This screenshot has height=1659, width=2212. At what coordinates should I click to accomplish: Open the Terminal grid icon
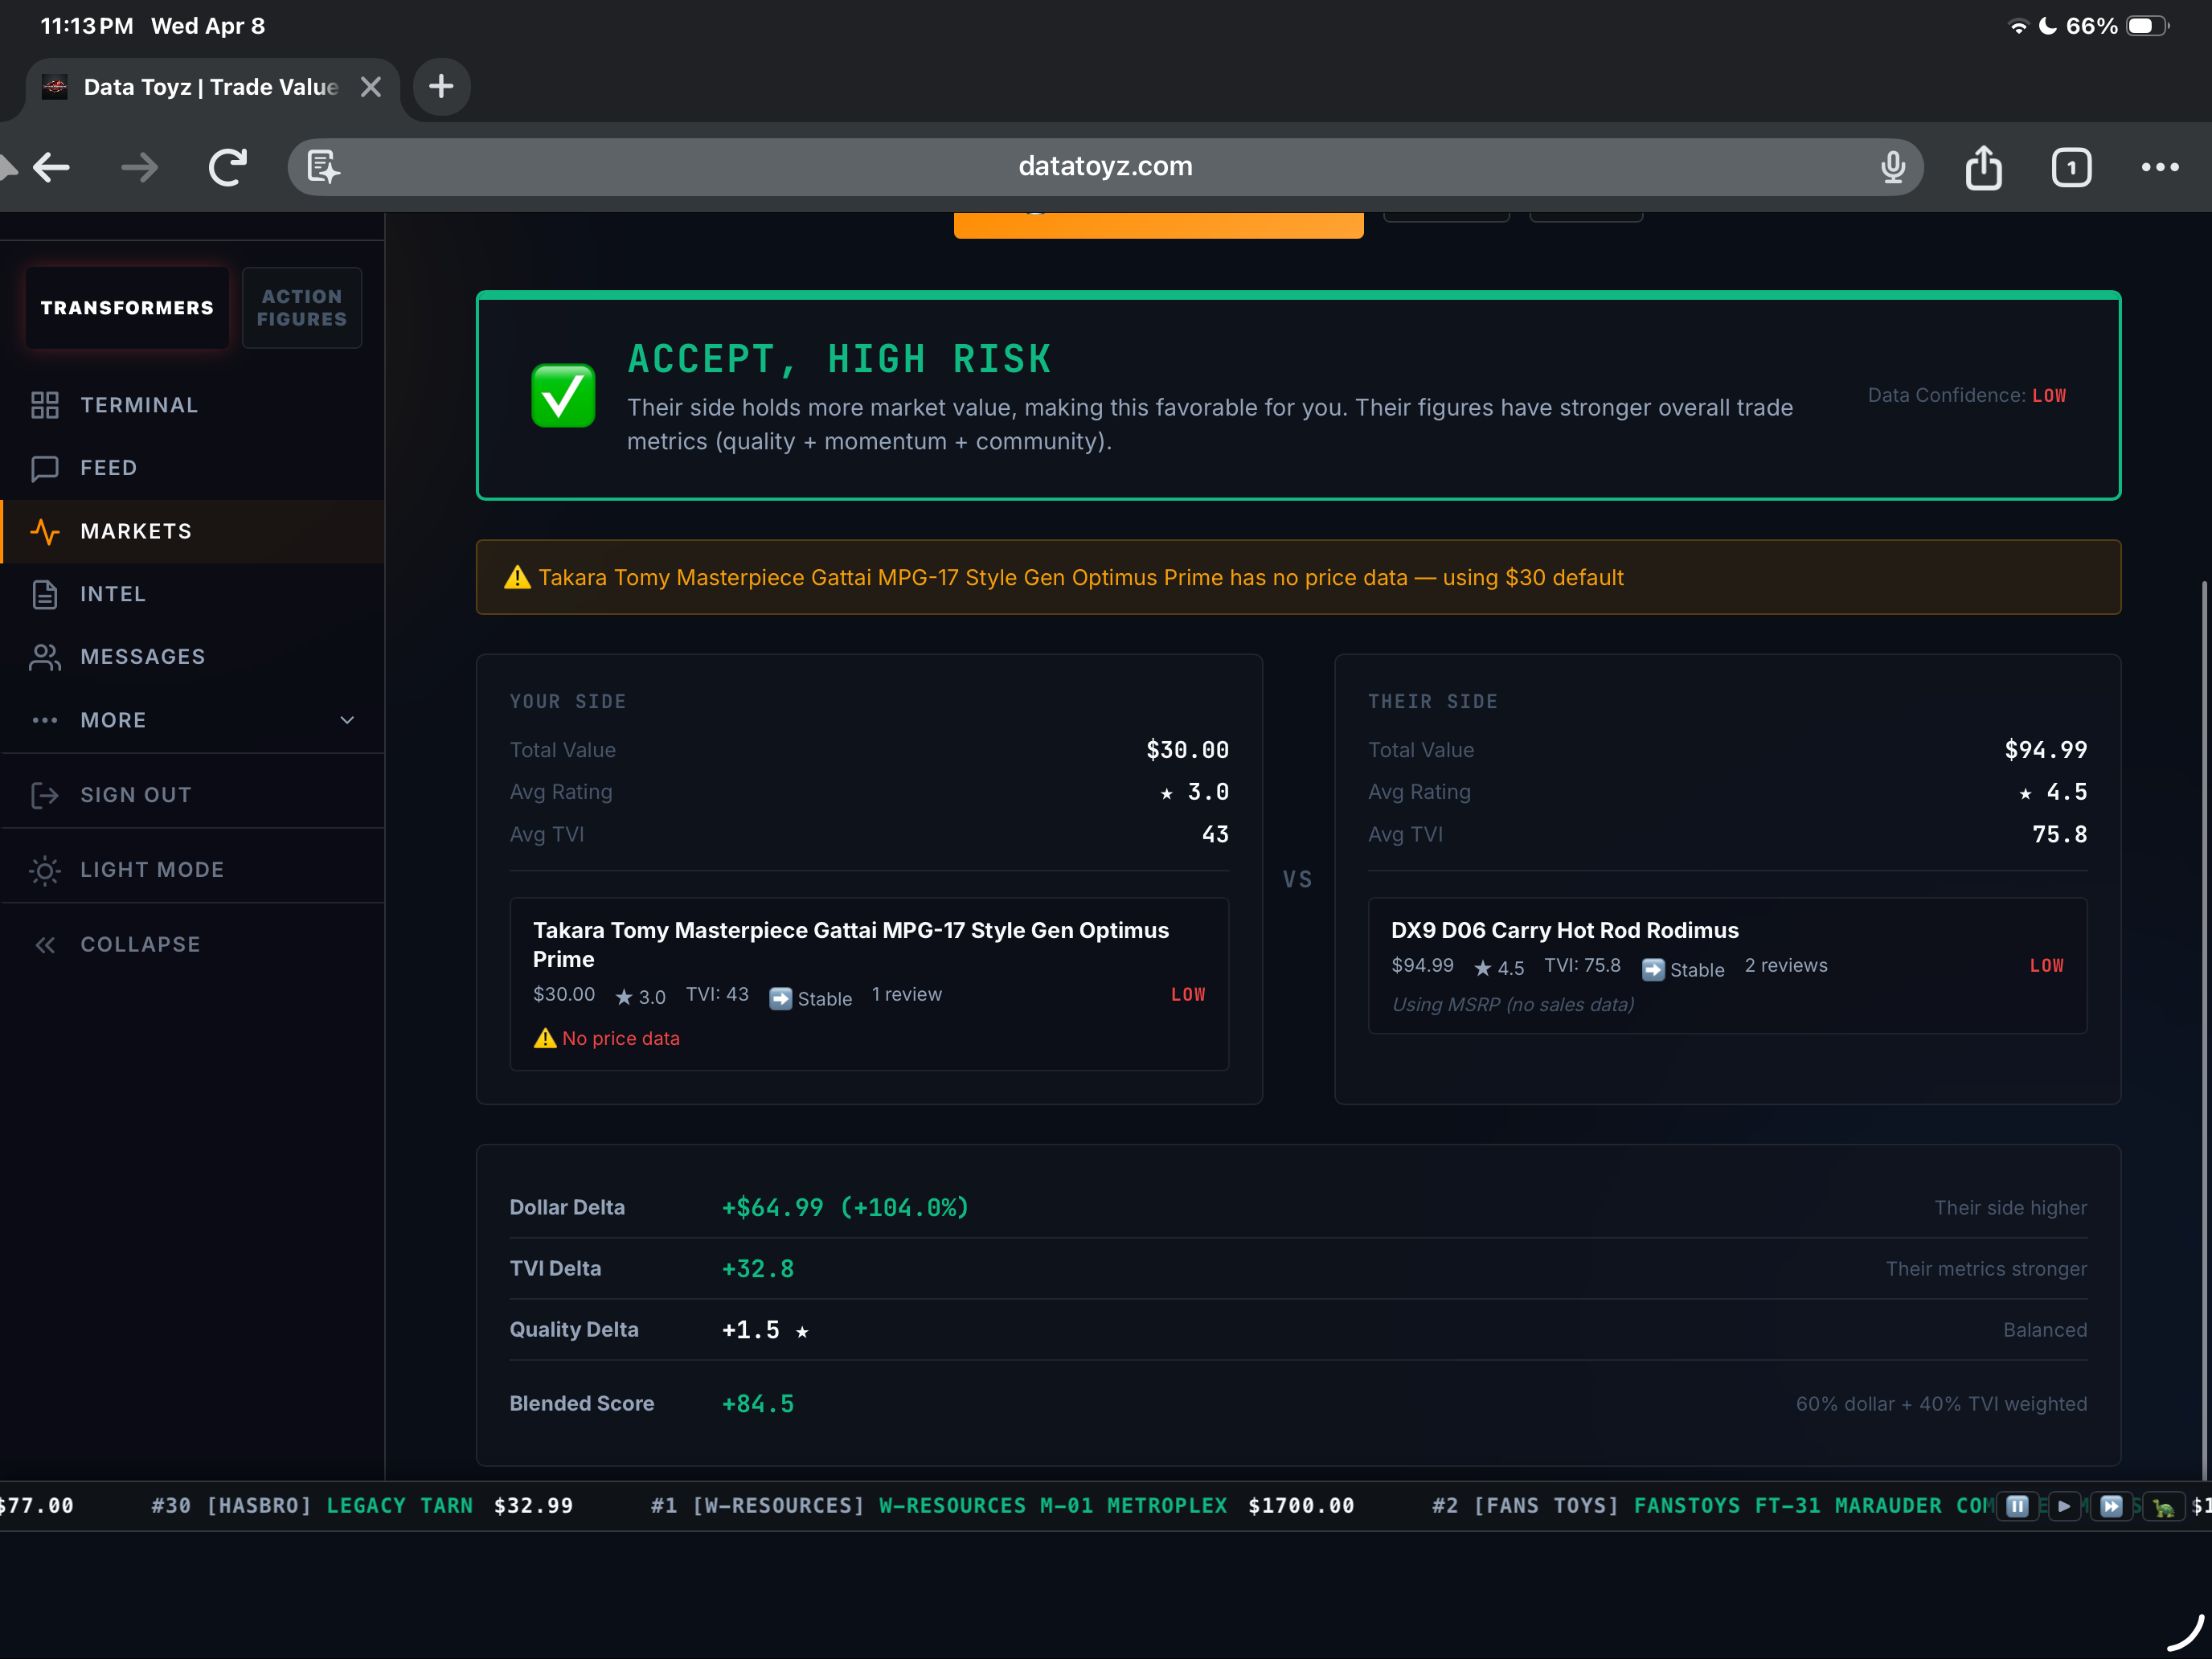[45, 405]
